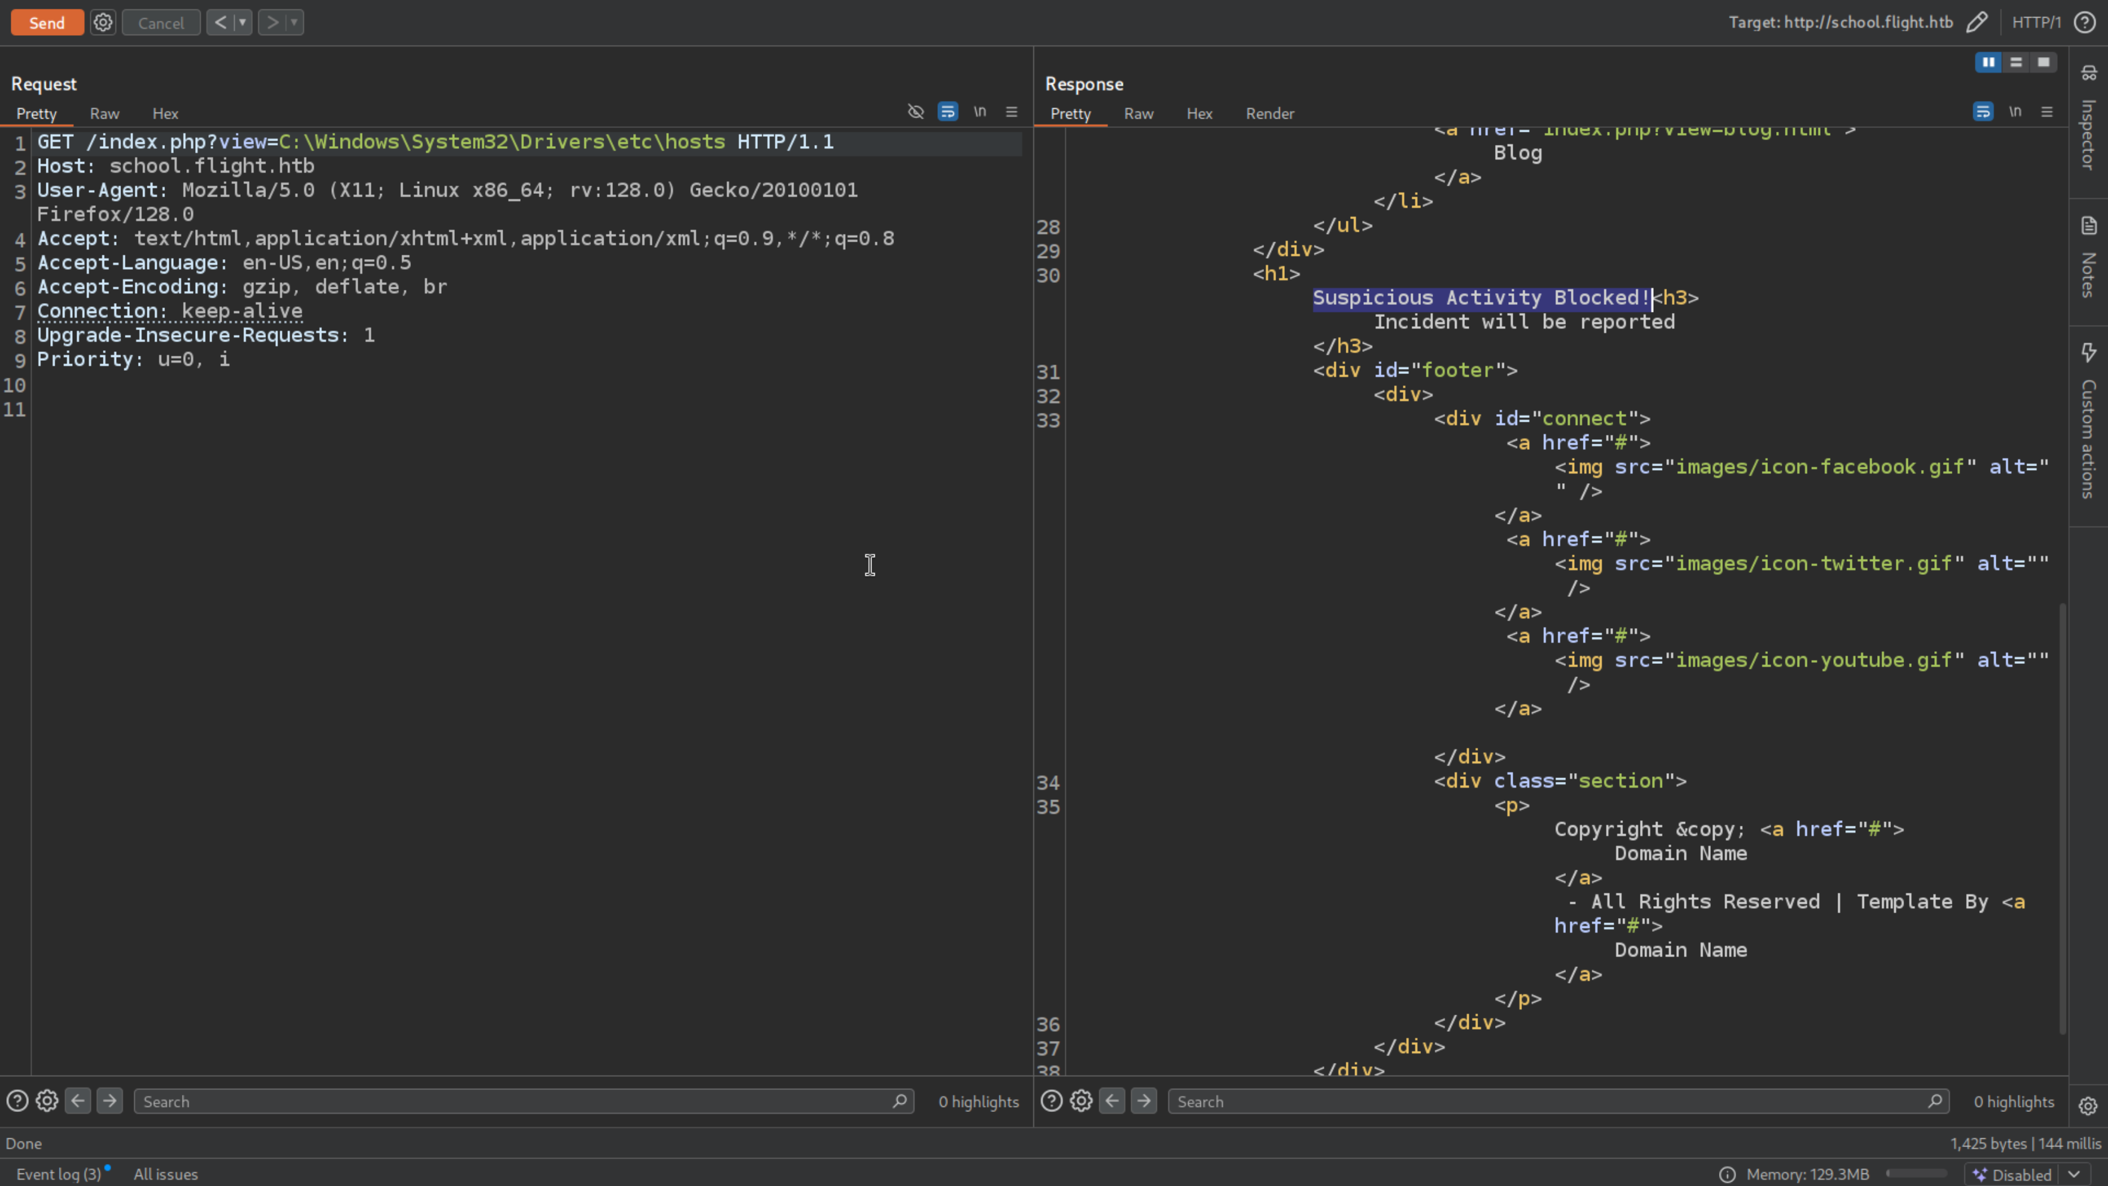
Task: Switch to Response Render tab
Action: coord(1269,114)
